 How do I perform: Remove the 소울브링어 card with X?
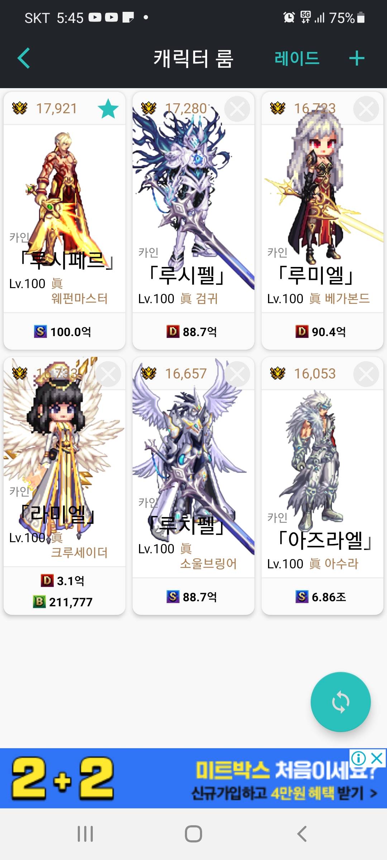coord(237,374)
